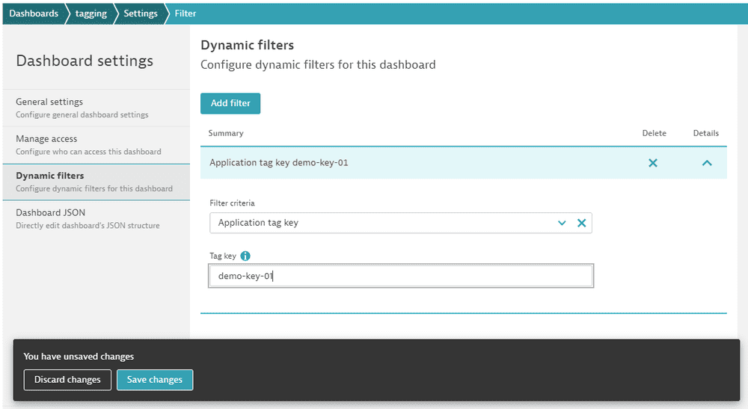Viewport: 748px width, 409px height.
Task: Click the 'Summary' column header
Action: click(226, 134)
